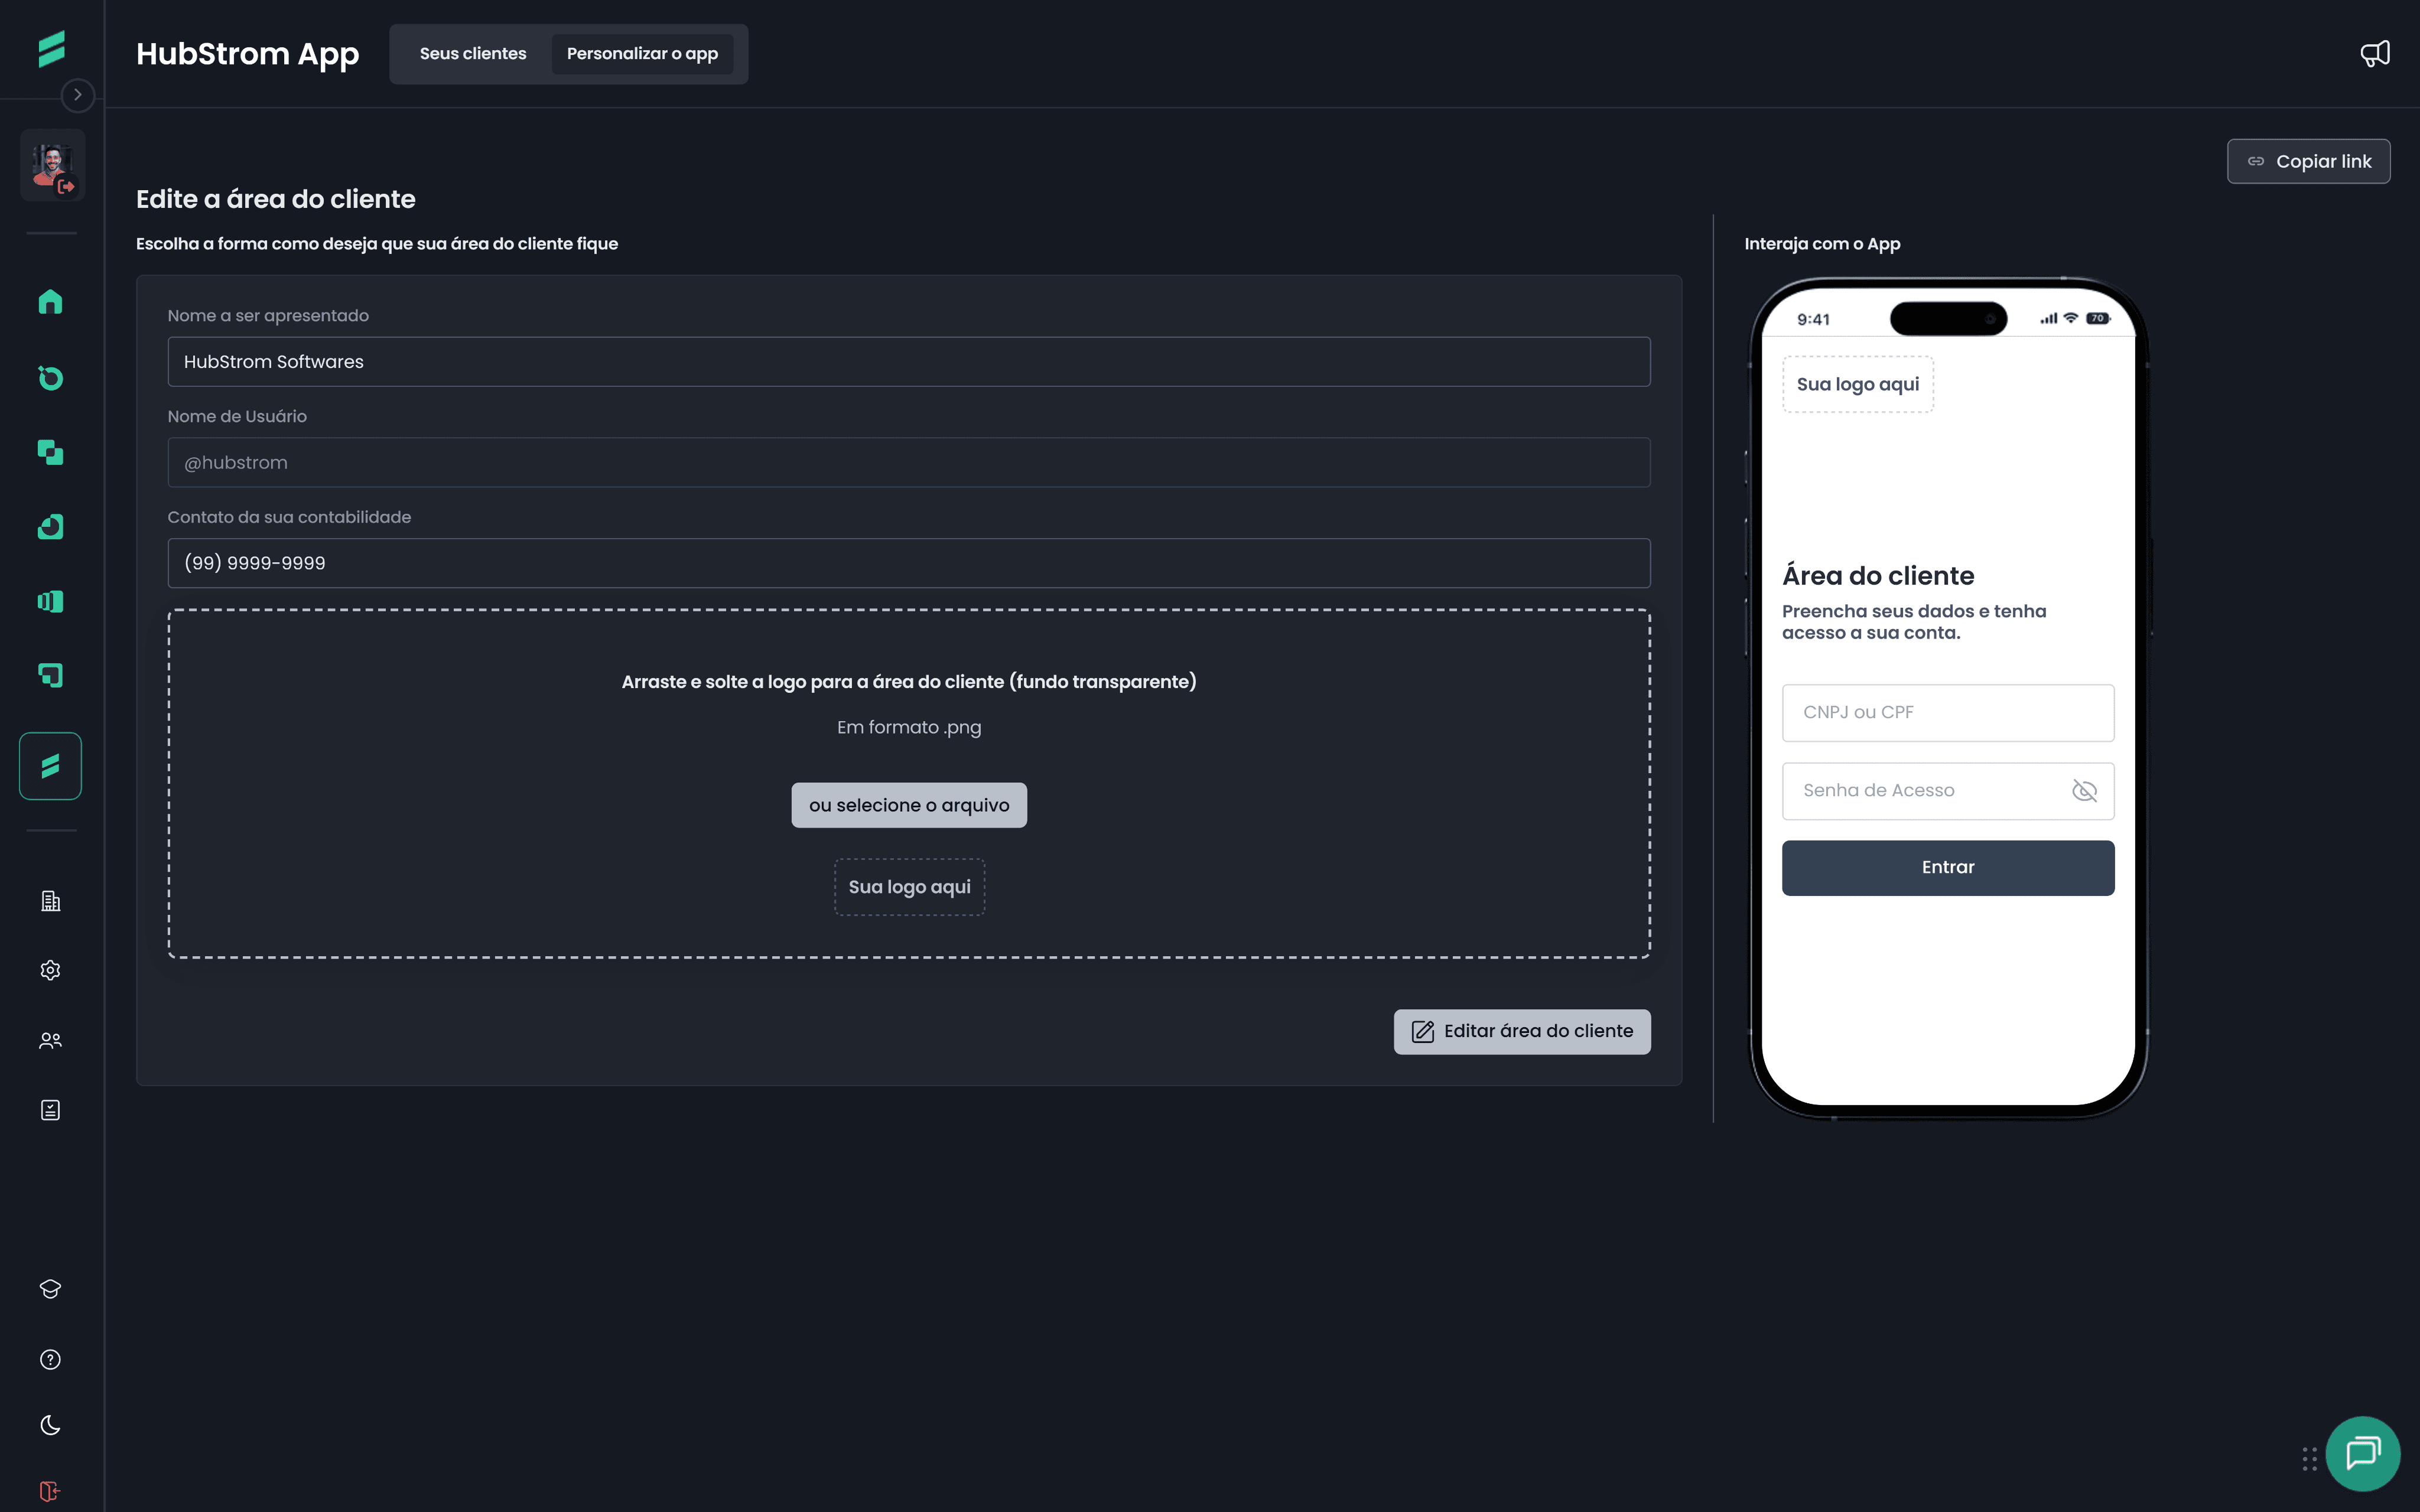Click ou selecione o arquivo button

pyautogui.click(x=909, y=805)
